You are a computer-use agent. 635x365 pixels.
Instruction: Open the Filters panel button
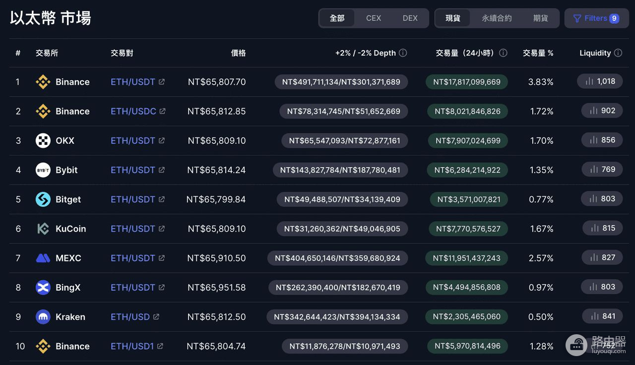[x=597, y=18]
